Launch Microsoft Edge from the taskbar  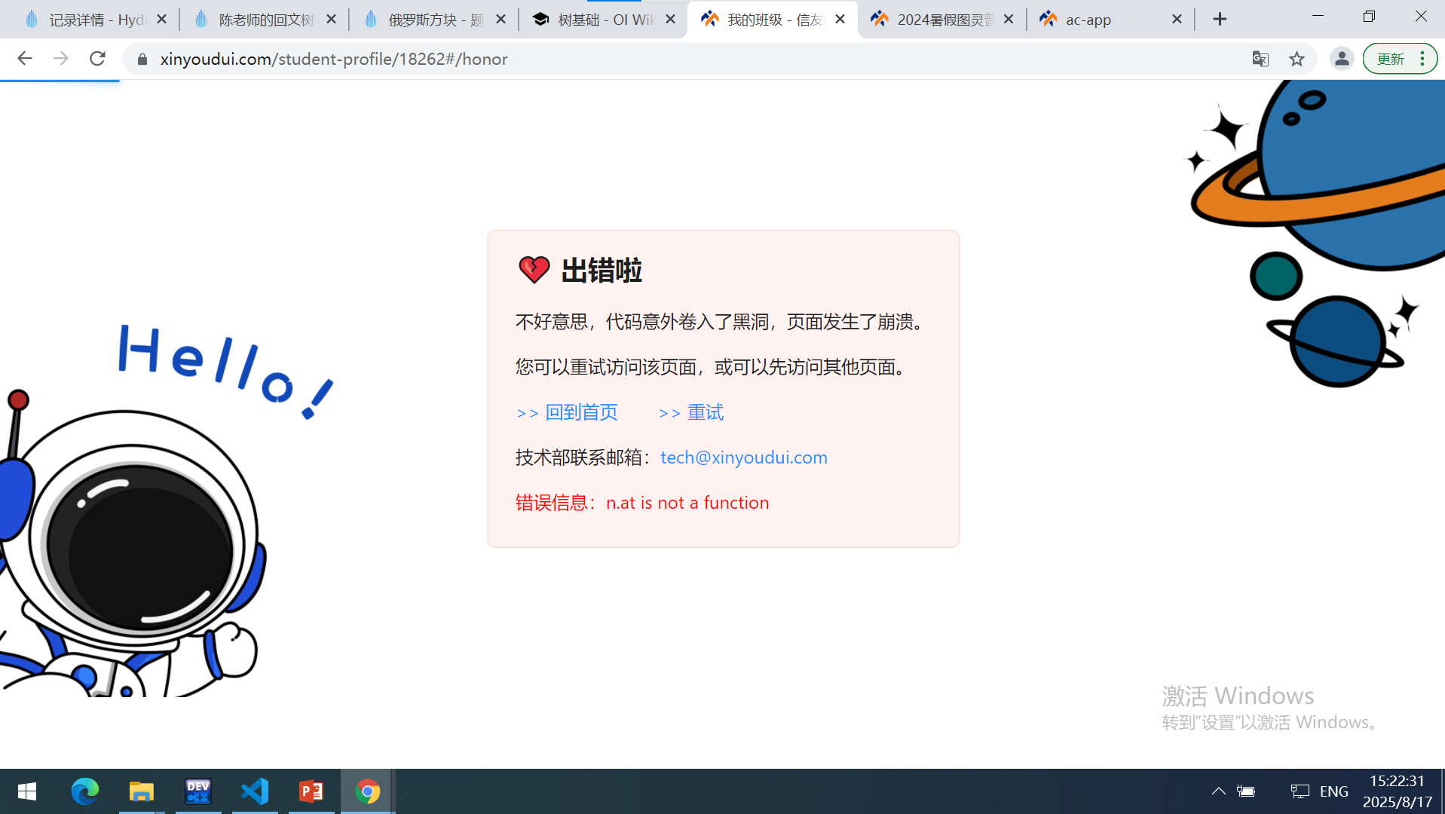pyautogui.click(x=84, y=791)
